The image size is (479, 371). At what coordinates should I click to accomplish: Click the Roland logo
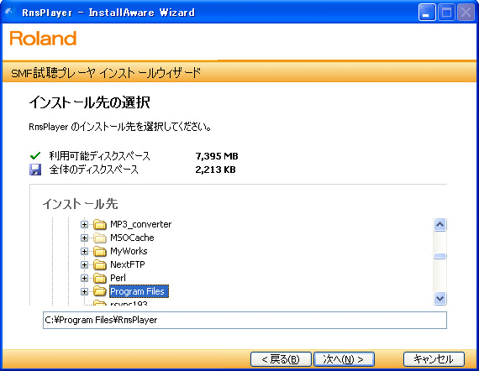[43, 39]
